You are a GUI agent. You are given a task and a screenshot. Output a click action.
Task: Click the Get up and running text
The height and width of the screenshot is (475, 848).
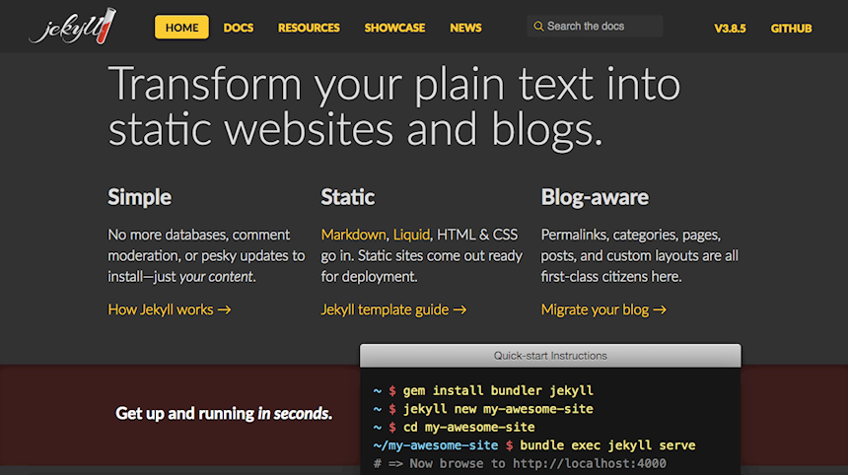pyautogui.click(x=224, y=413)
